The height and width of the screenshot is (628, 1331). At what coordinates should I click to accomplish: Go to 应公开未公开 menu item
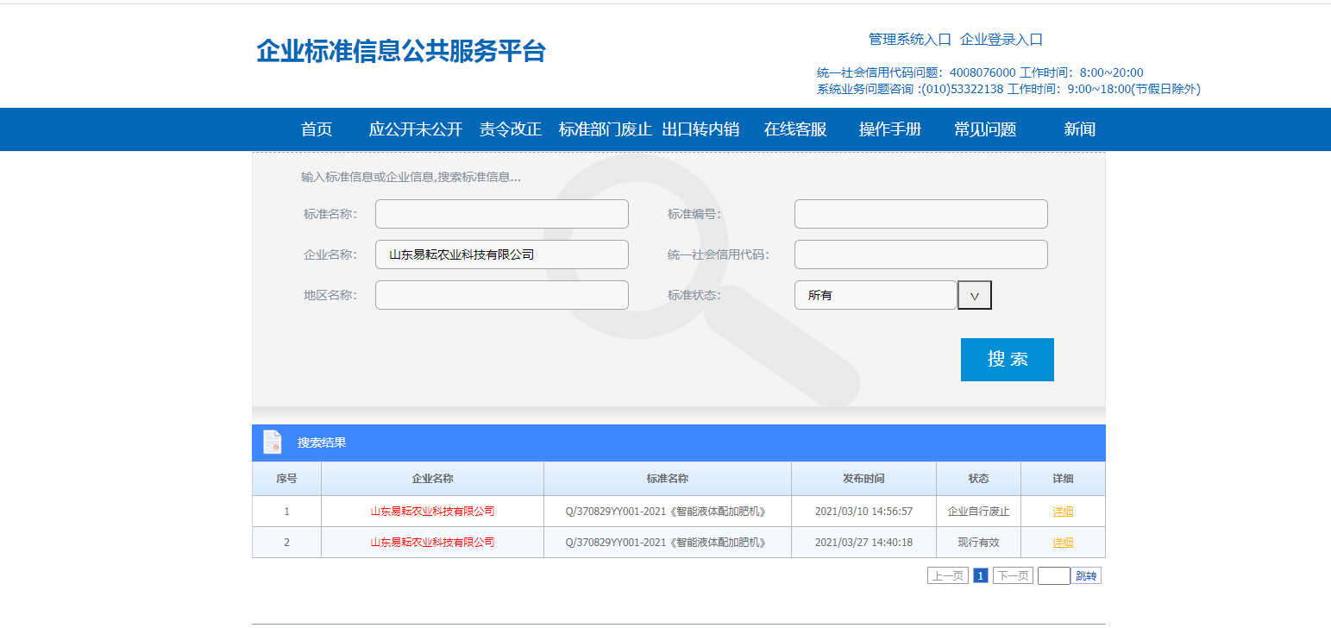click(x=415, y=129)
